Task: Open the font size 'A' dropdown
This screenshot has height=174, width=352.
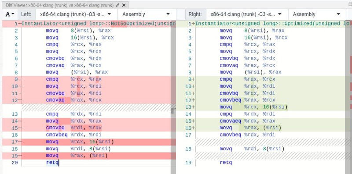Action: pyautogui.click(x=10, y=14)
